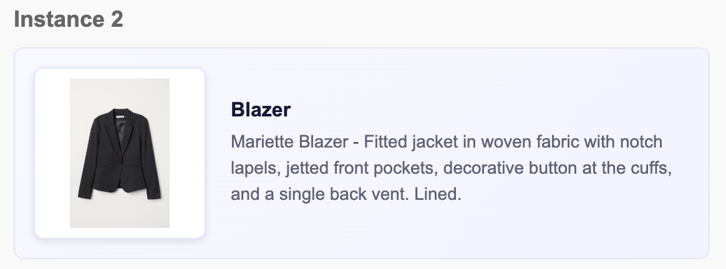This screenshot has width=726, height=269.
Task: Open the black blazer product photo
Action: click(x=120, y=153)
